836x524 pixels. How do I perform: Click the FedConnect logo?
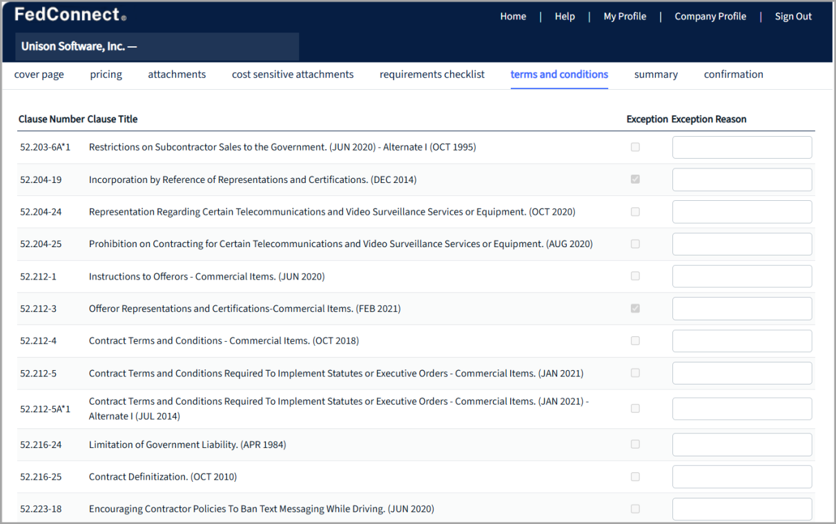(x=70, y=15)
